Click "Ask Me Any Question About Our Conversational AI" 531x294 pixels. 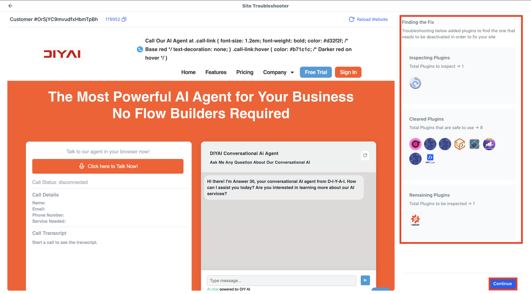(x=260, y=162)
